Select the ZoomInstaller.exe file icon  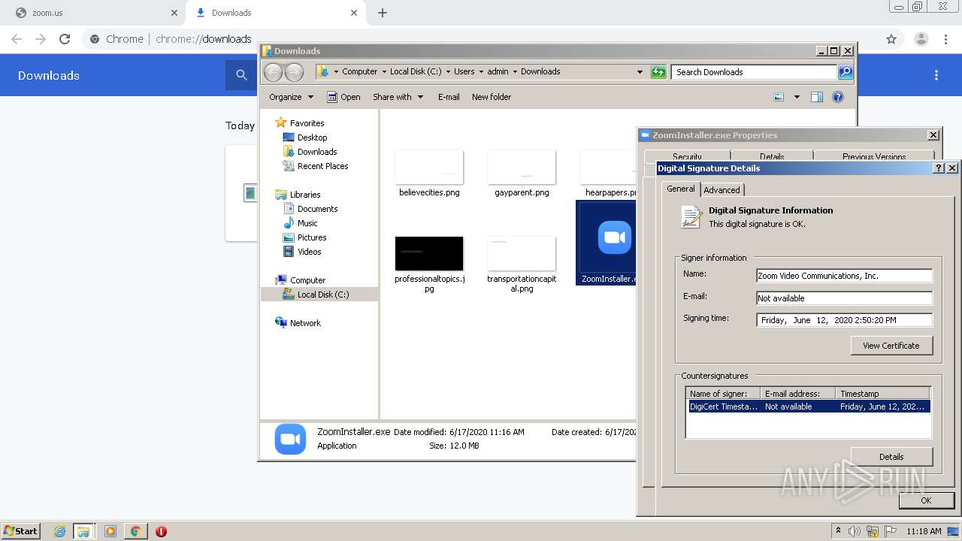pyautogui.click(x=614, y=238)
